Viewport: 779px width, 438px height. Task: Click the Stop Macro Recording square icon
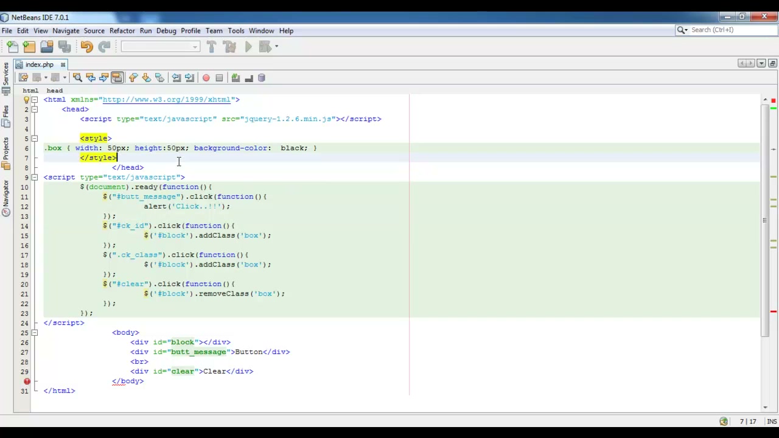tap(219, 78)
